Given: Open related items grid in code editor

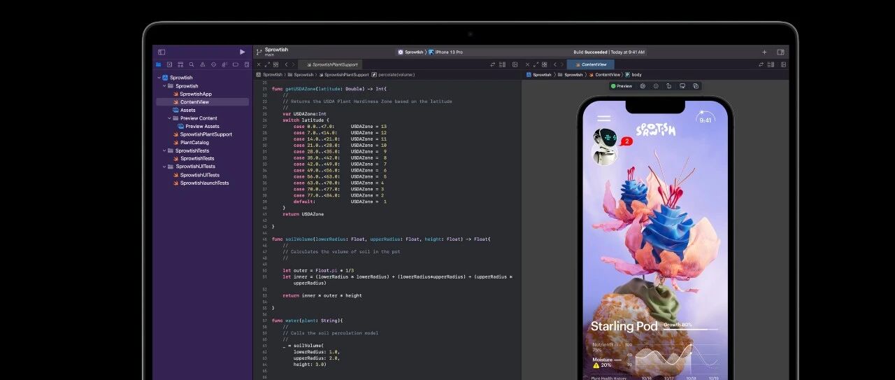Looking at the screenshot, I should tap(275, 64).
